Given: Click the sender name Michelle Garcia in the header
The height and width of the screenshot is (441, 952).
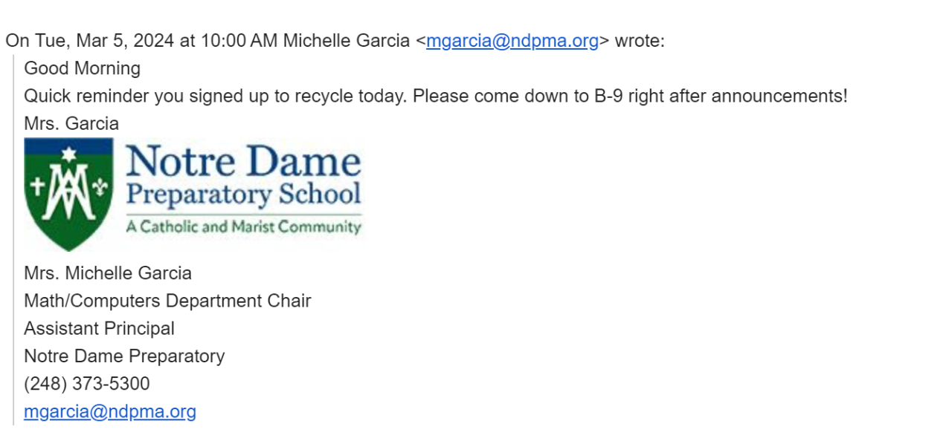Looking at the screenshot, I should [346, 41].
